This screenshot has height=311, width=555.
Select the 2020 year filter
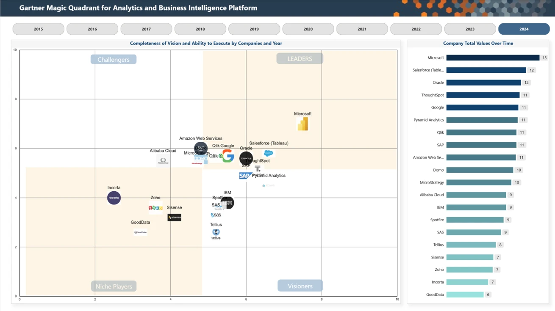click(x=308, y=29)
